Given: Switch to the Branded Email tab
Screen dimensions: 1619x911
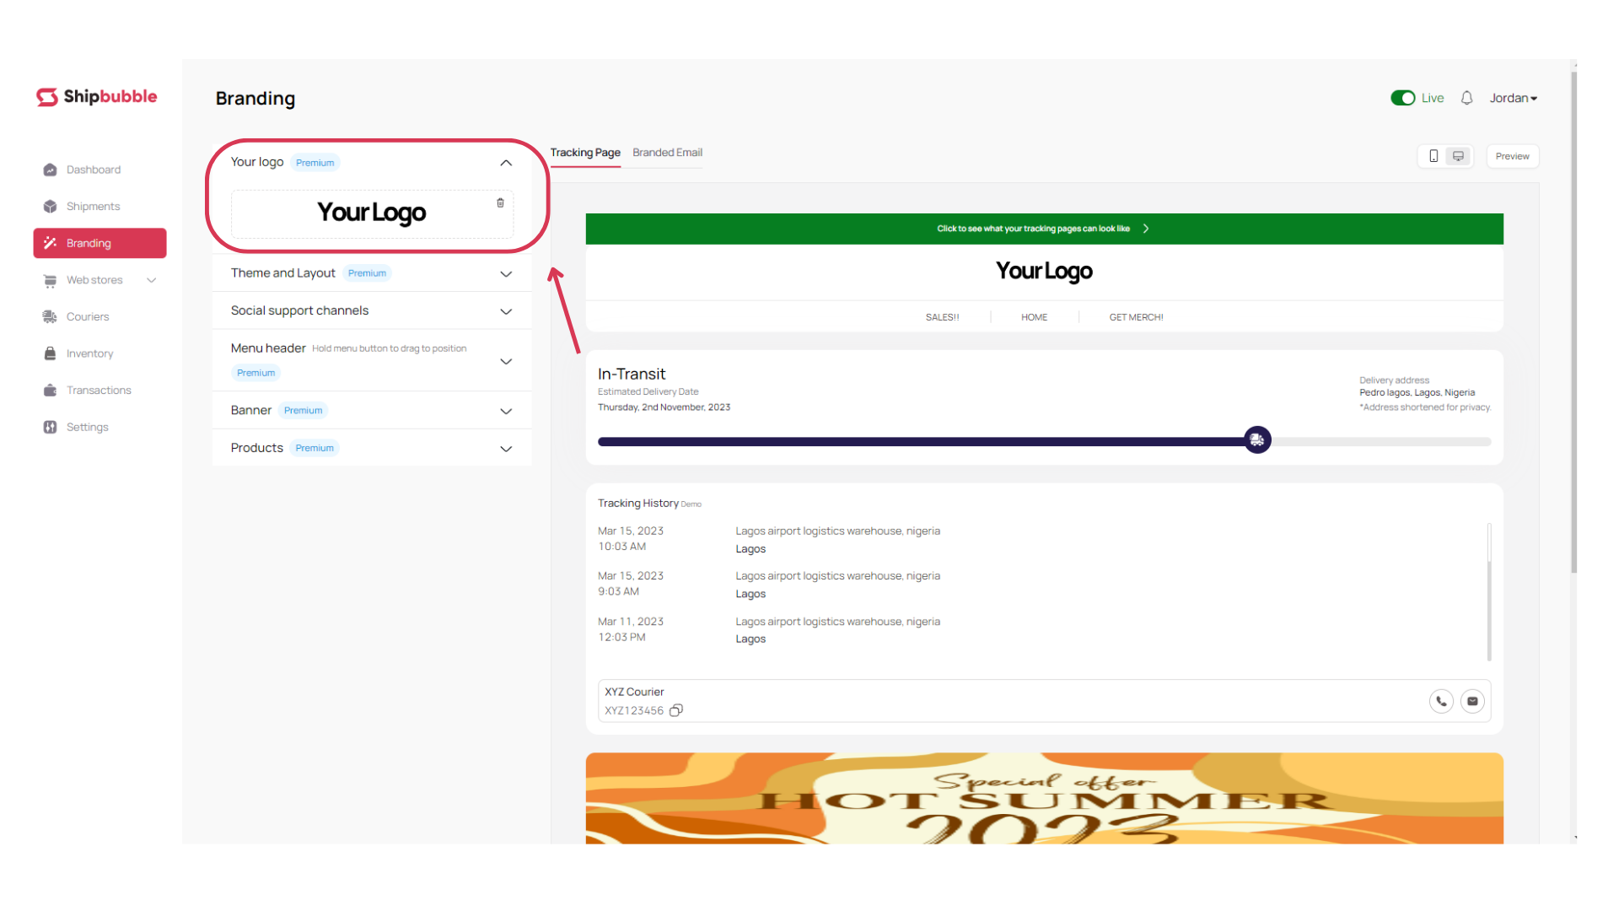Looking at the screenshot, I should point(667,153).
